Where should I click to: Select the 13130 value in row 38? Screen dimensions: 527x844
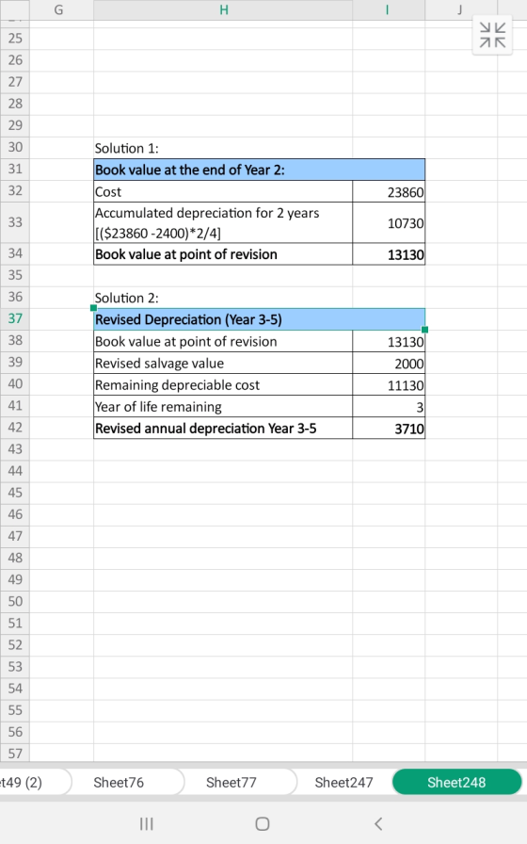pyautogui.click(x=389, y=341)
